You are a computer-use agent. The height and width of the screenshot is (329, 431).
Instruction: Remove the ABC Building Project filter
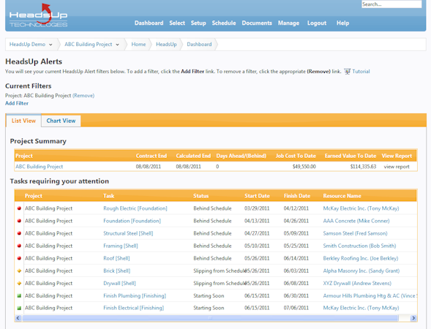[x=83, y=96]
